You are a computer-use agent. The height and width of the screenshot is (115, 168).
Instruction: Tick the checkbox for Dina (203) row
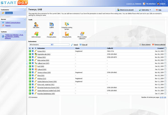165,75
